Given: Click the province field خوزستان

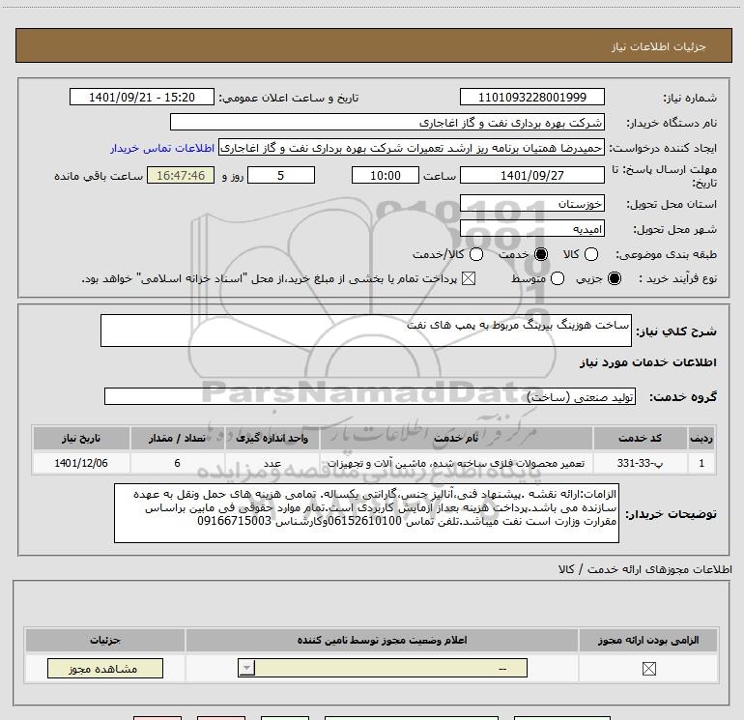Looking at the screenshot, I should [x=531, y=204].
